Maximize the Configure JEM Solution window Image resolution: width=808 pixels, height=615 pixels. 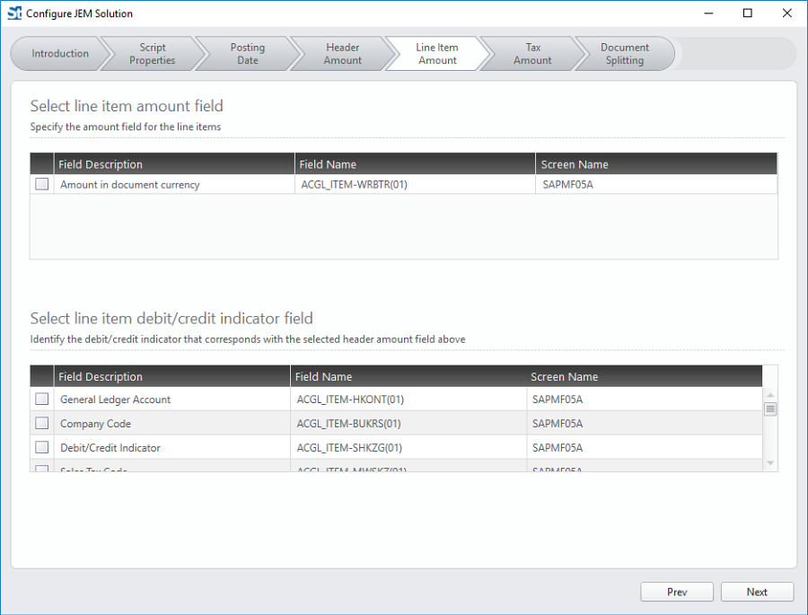click(747, 13)
